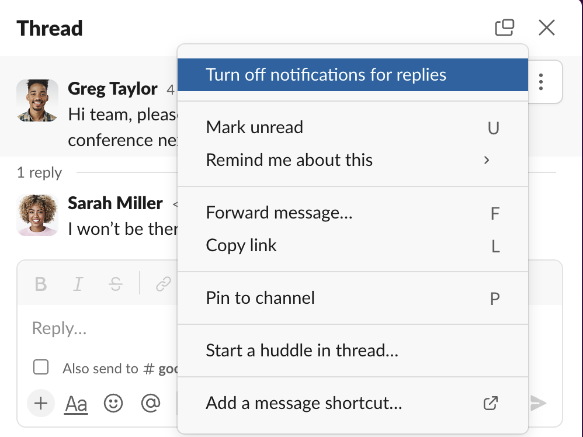583x437 pixels.
Task: Insert a link with the link icon
Action: coord(162,284)
